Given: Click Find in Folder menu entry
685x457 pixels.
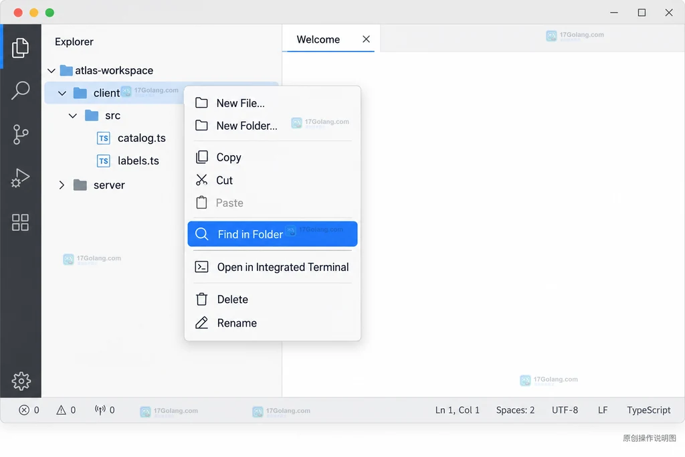Looking at the screenshot, I should pos(273,234).
